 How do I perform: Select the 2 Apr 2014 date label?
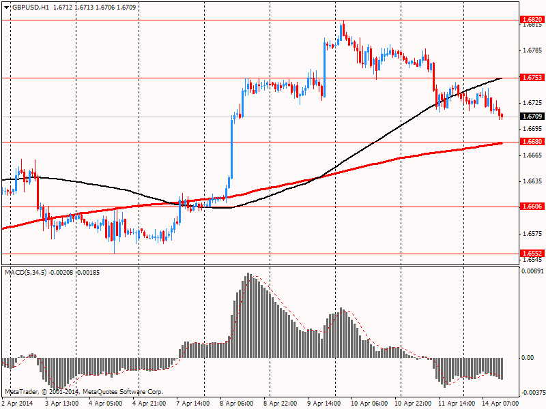[18, 404]
